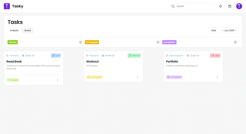Image resolution: width=246 pixels, height=134 pixels.
Task: Select the Board tab
Action: (28, 31)
